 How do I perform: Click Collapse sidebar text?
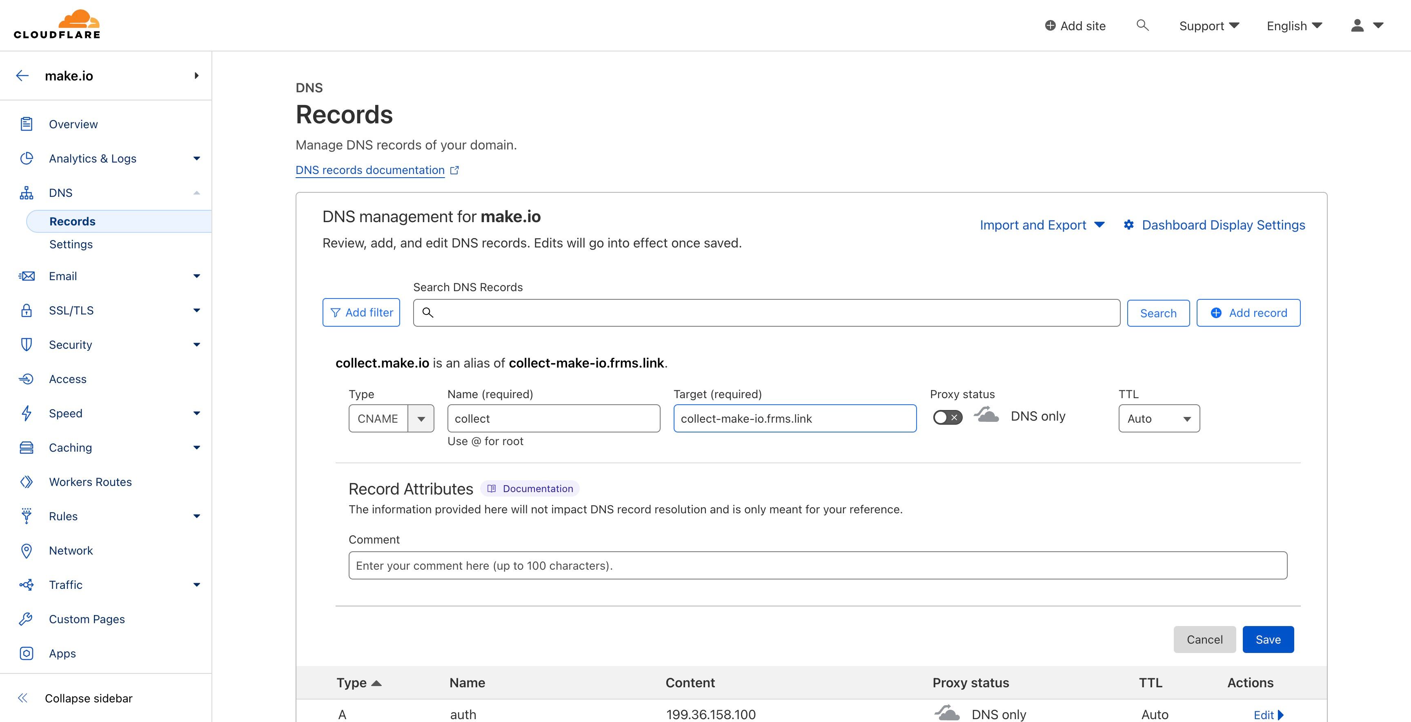click(x=89, y=698)
